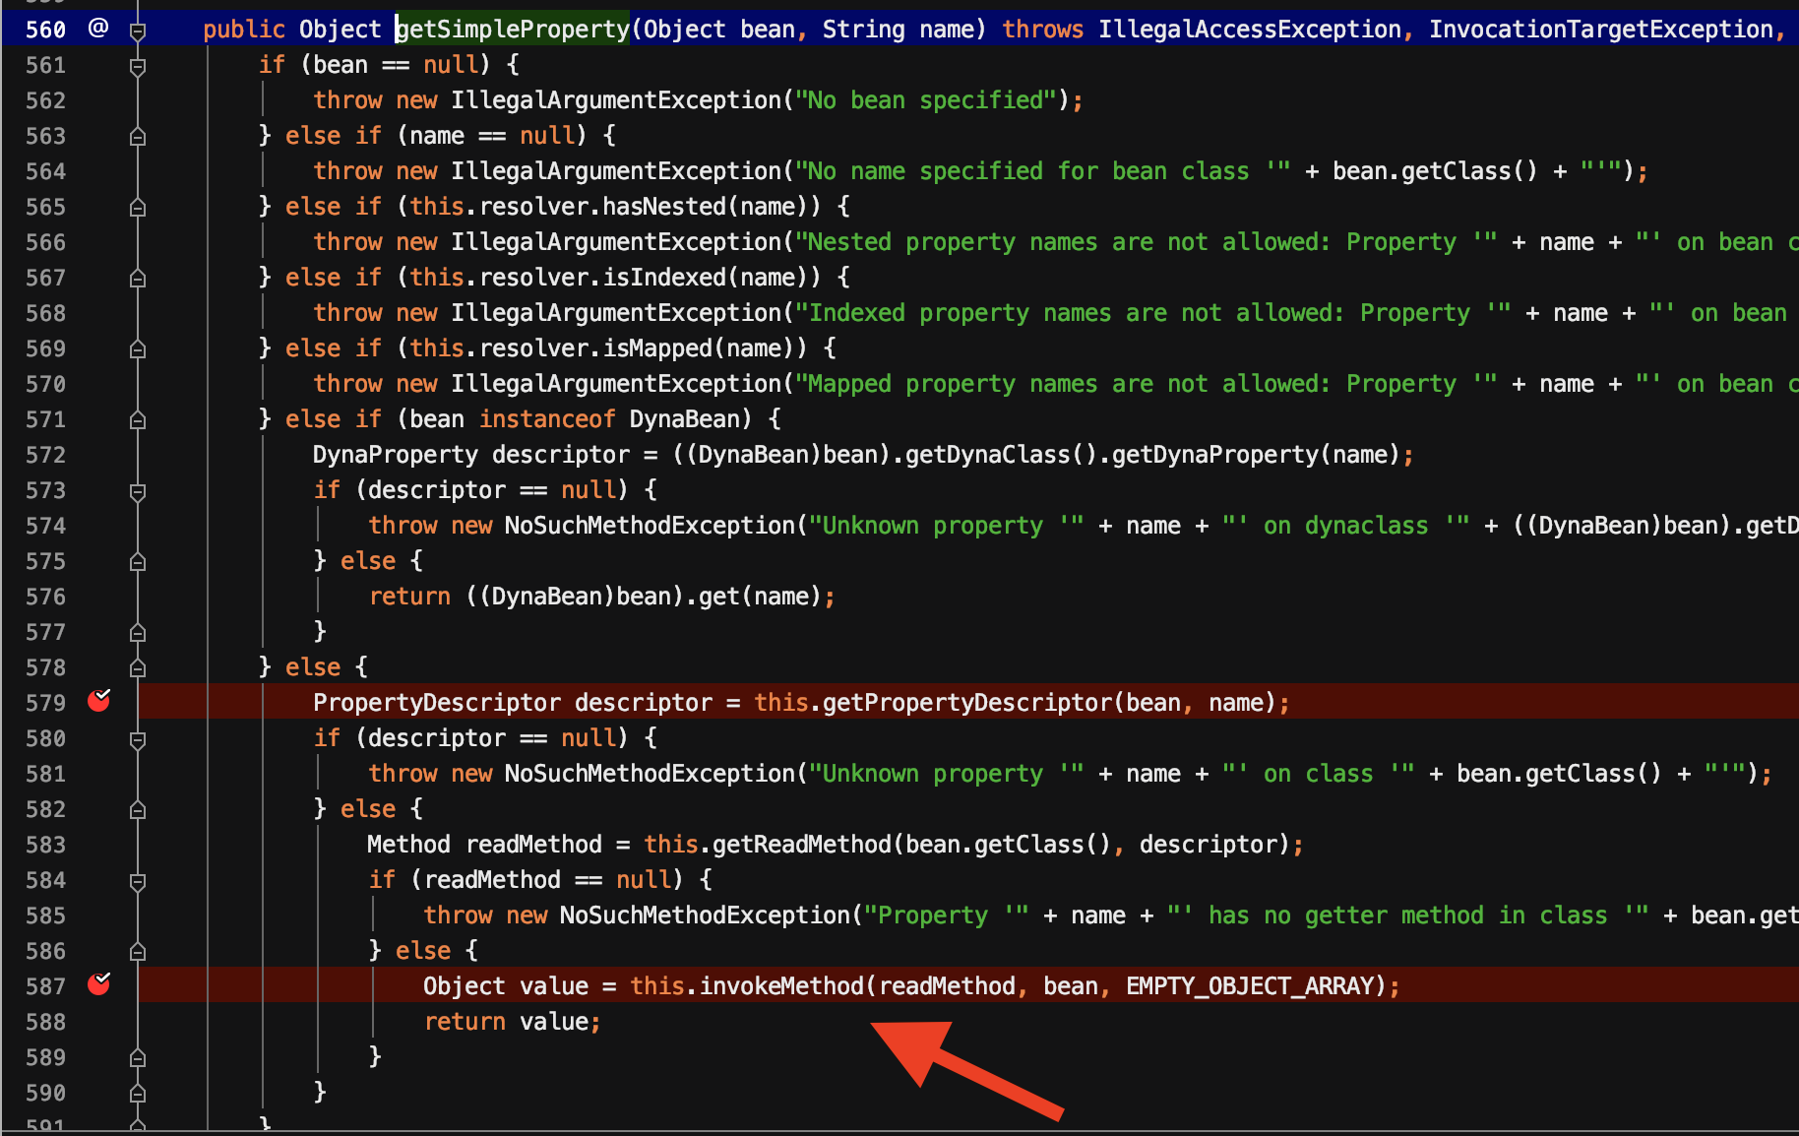Click the fold marker on line 565 hasNested
The image size is (1799, 1136).
tap(138, 208)
